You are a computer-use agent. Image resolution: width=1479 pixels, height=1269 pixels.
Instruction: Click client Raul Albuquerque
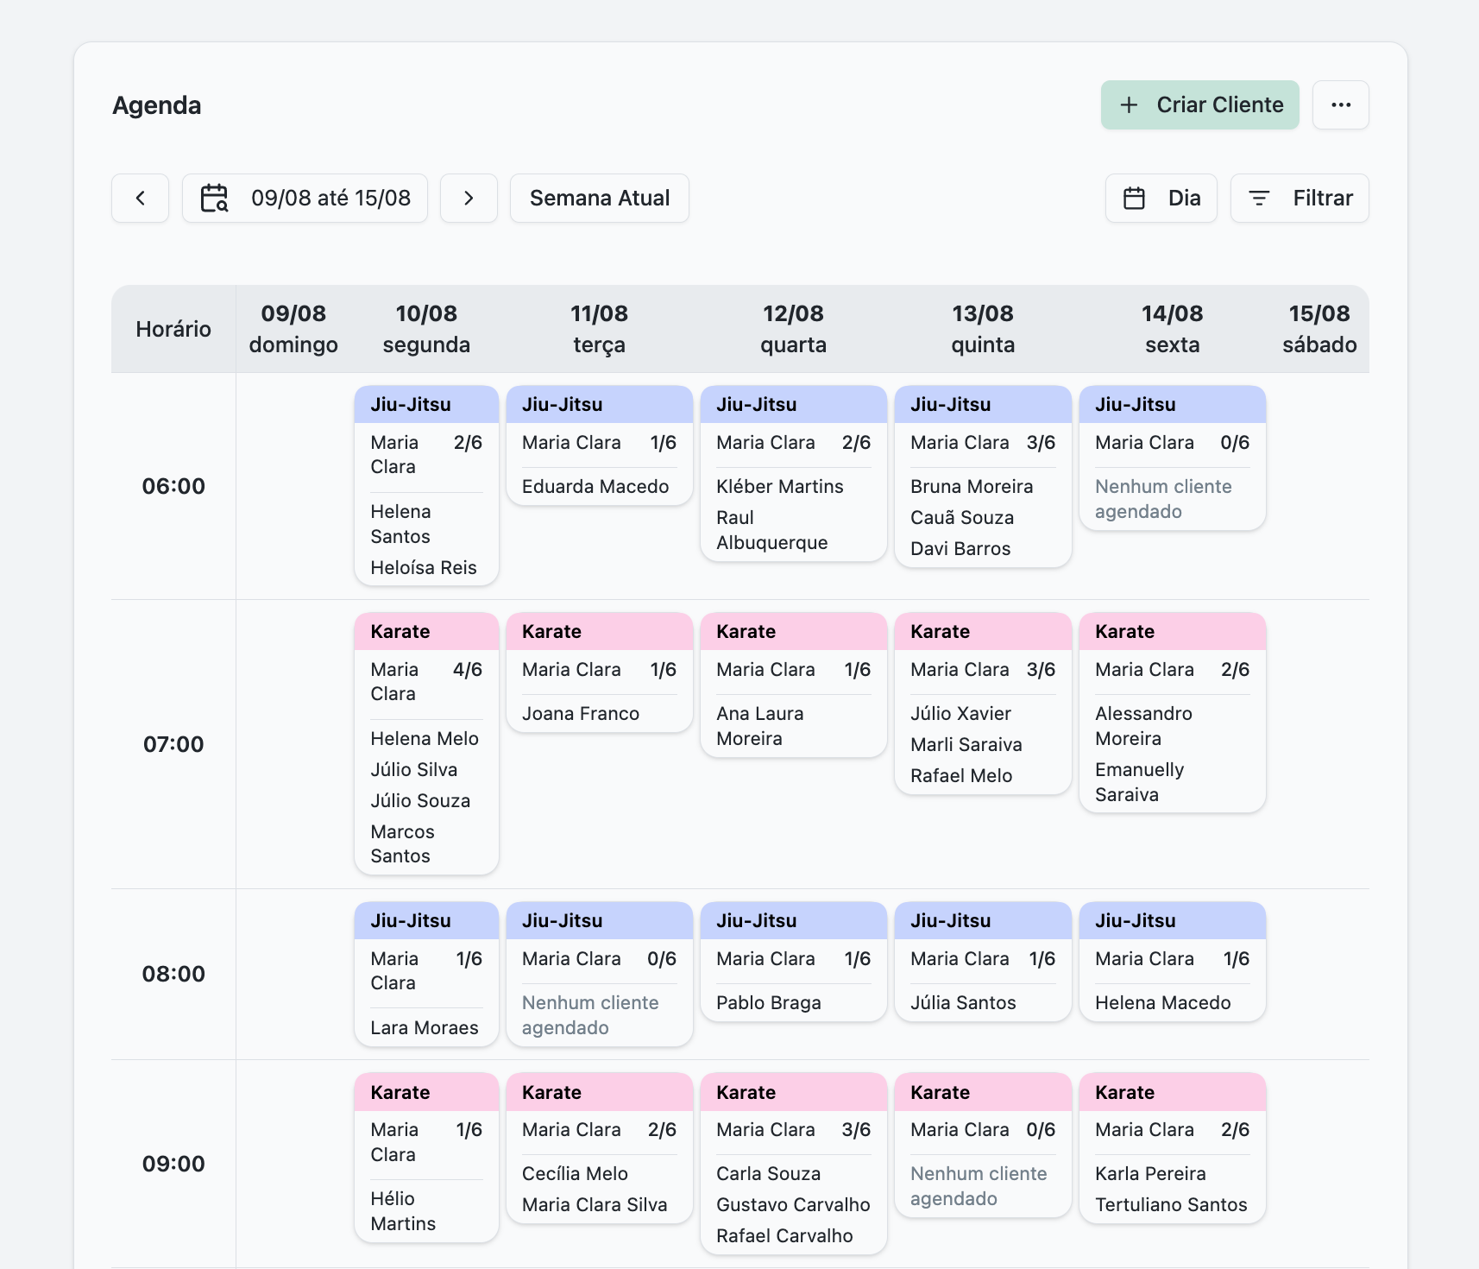coord(772,530)
